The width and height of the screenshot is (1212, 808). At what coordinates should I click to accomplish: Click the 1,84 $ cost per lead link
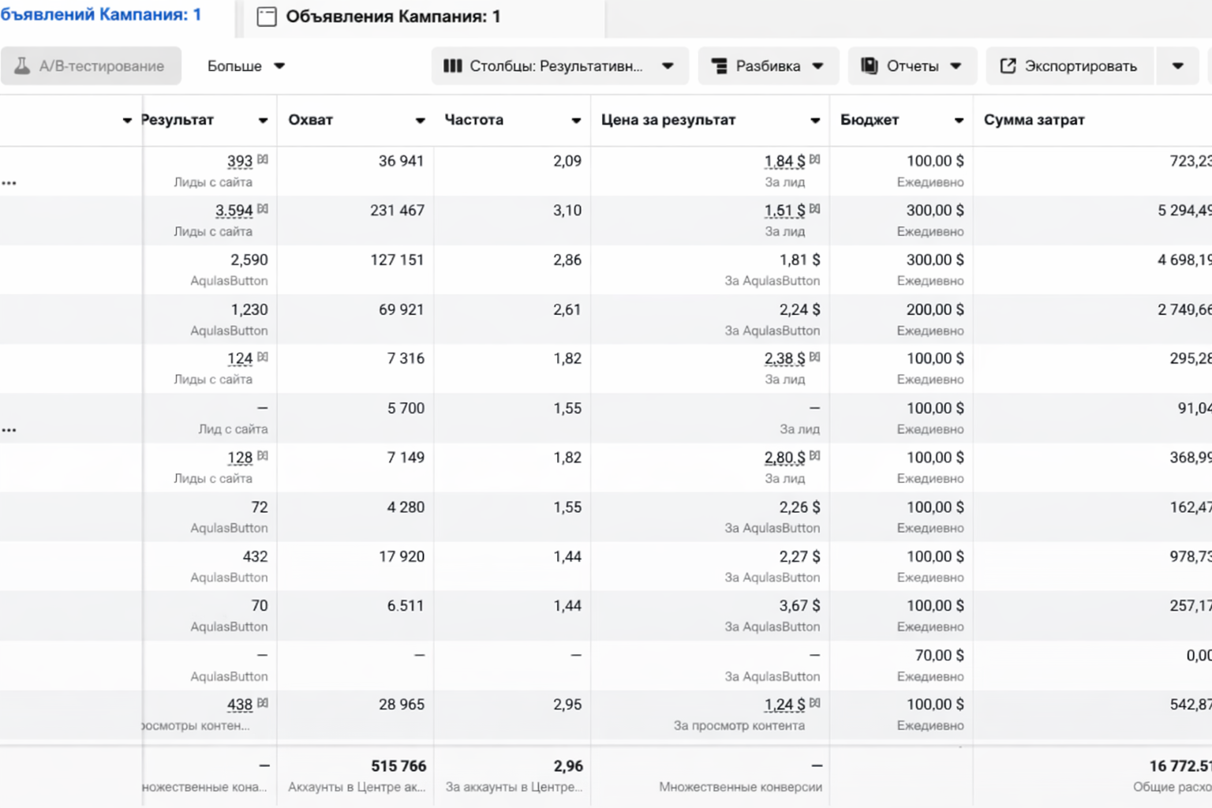tap(784, 162)
